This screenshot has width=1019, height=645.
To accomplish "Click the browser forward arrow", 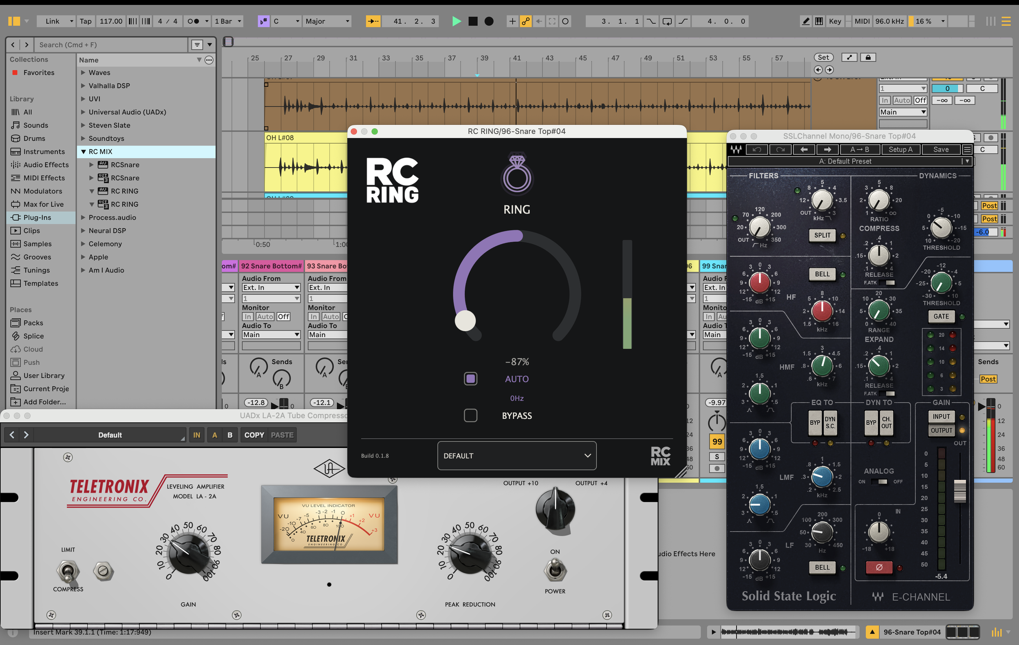I will pos(26,44).
